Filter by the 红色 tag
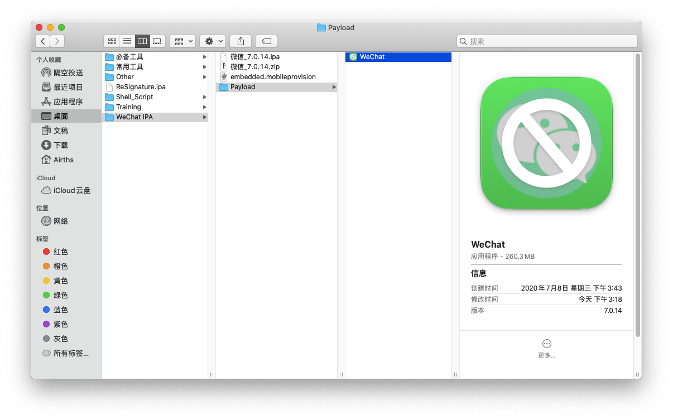 click(x=66, y=252)
